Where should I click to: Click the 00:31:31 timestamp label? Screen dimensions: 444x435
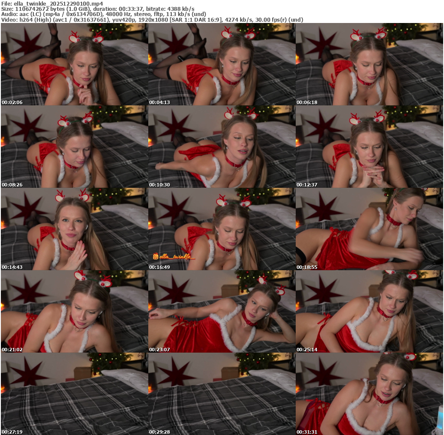[x=307, y=432]
